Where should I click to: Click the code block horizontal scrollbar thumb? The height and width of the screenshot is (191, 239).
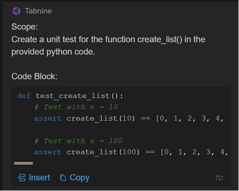click(24, 163)
